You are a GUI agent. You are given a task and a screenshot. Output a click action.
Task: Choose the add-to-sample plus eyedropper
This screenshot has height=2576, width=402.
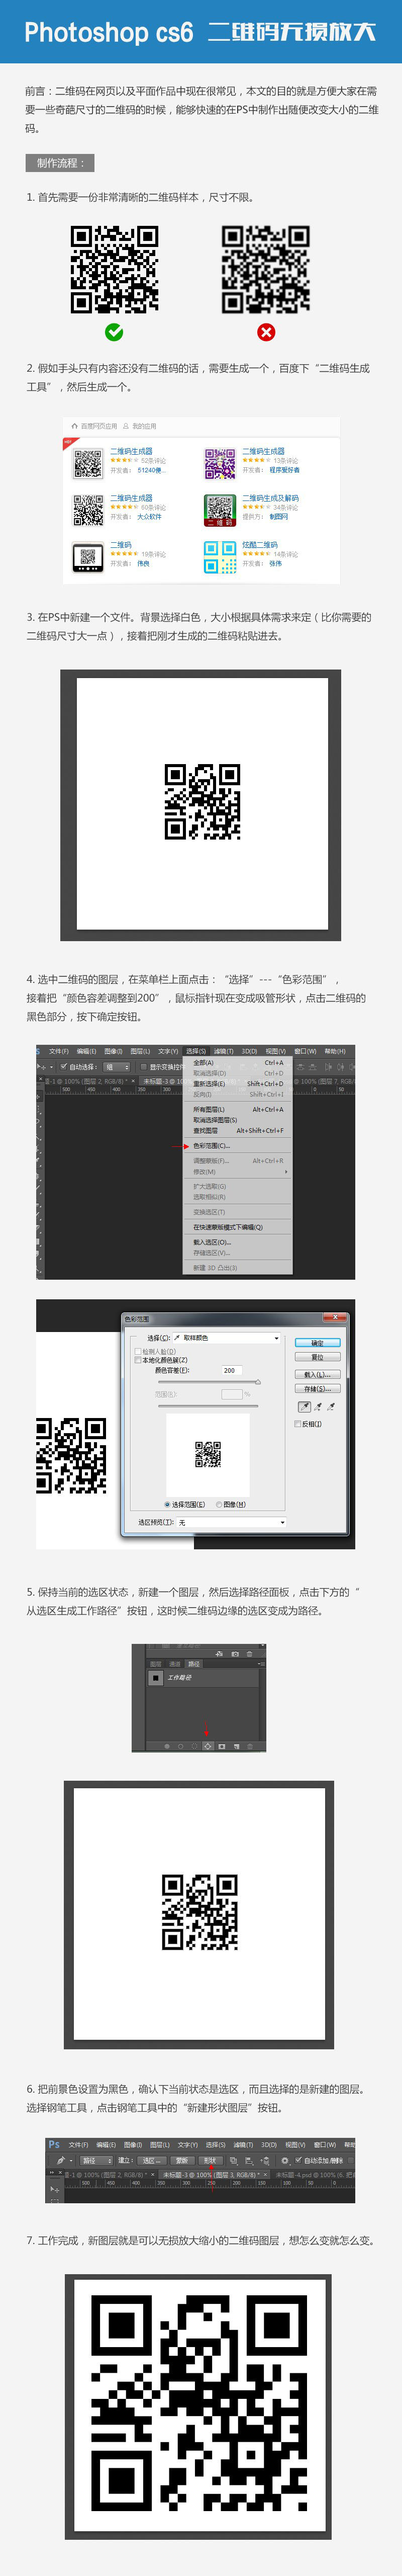[x=318, y=1406]
